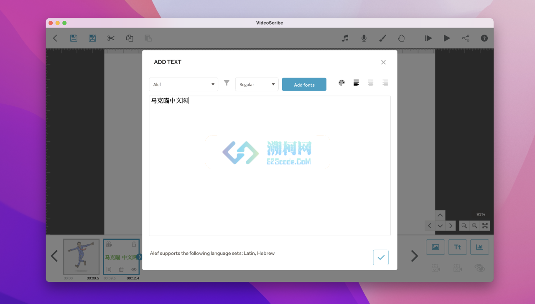Zoom in on the canvas
The height and width of the screenshot is (304, 535).
click(474, 226)
